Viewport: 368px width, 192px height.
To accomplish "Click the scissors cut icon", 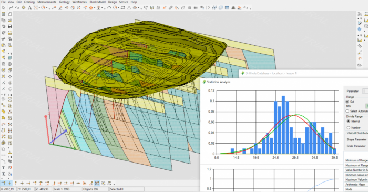I will [x=4, y=39].
